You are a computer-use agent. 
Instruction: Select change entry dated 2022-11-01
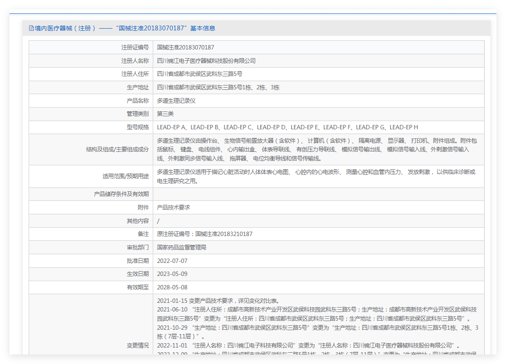pyautogui.click(x=308, y=346)
